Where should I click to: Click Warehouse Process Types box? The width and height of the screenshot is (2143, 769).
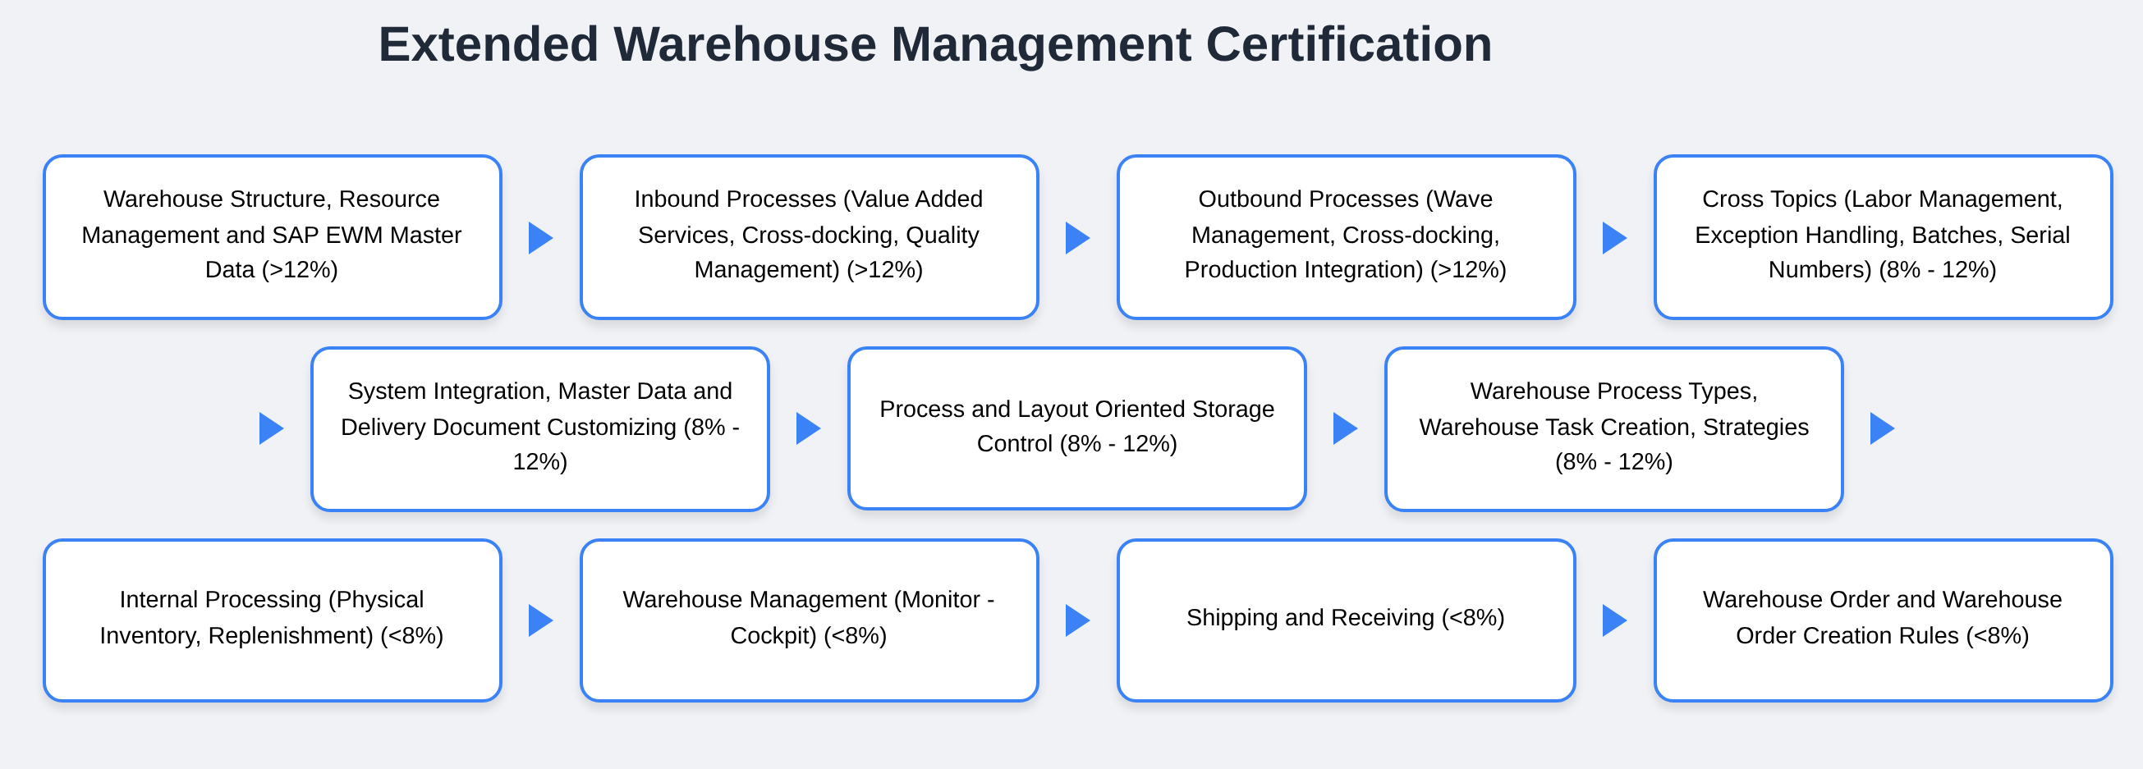pyautogui.click(x=1613, y=428)
